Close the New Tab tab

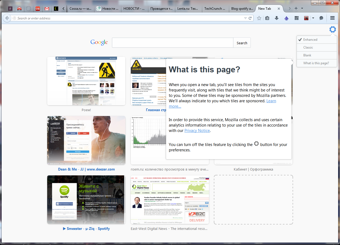click(279, 9)
